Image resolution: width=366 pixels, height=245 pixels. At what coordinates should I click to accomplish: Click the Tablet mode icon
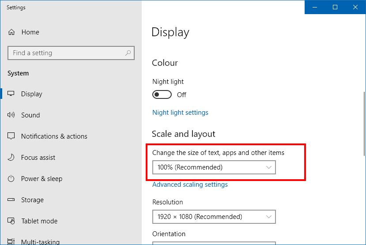click(11, 221)
